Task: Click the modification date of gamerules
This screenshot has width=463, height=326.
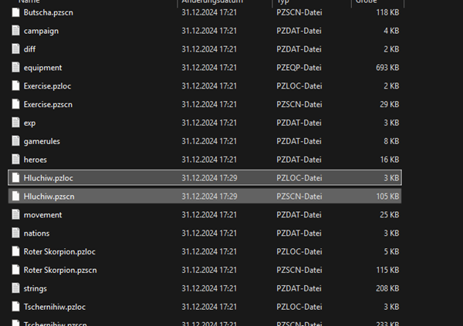Action: [209, 141]
